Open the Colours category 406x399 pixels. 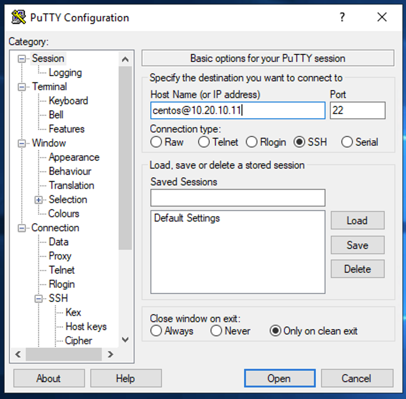click(x=64, y=214)
